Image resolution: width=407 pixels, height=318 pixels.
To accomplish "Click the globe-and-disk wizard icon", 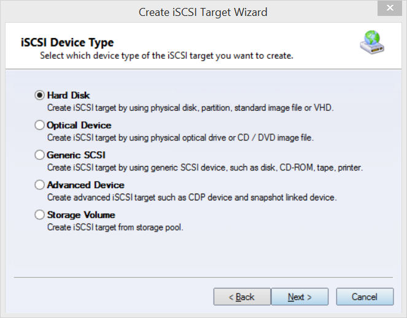I will click(372, 42).
